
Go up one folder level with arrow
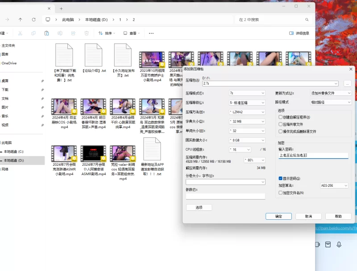click(x=20, y=20)
